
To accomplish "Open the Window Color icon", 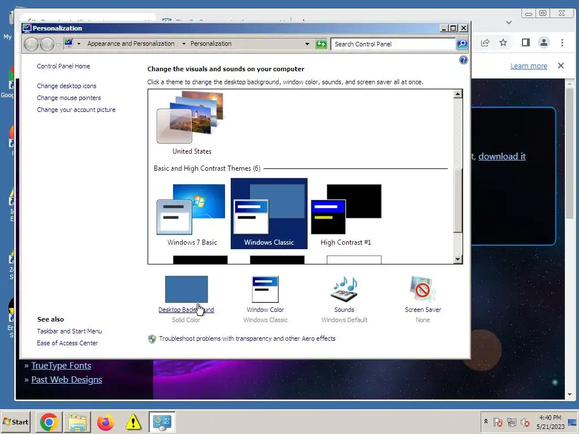I will pos(265,289).
